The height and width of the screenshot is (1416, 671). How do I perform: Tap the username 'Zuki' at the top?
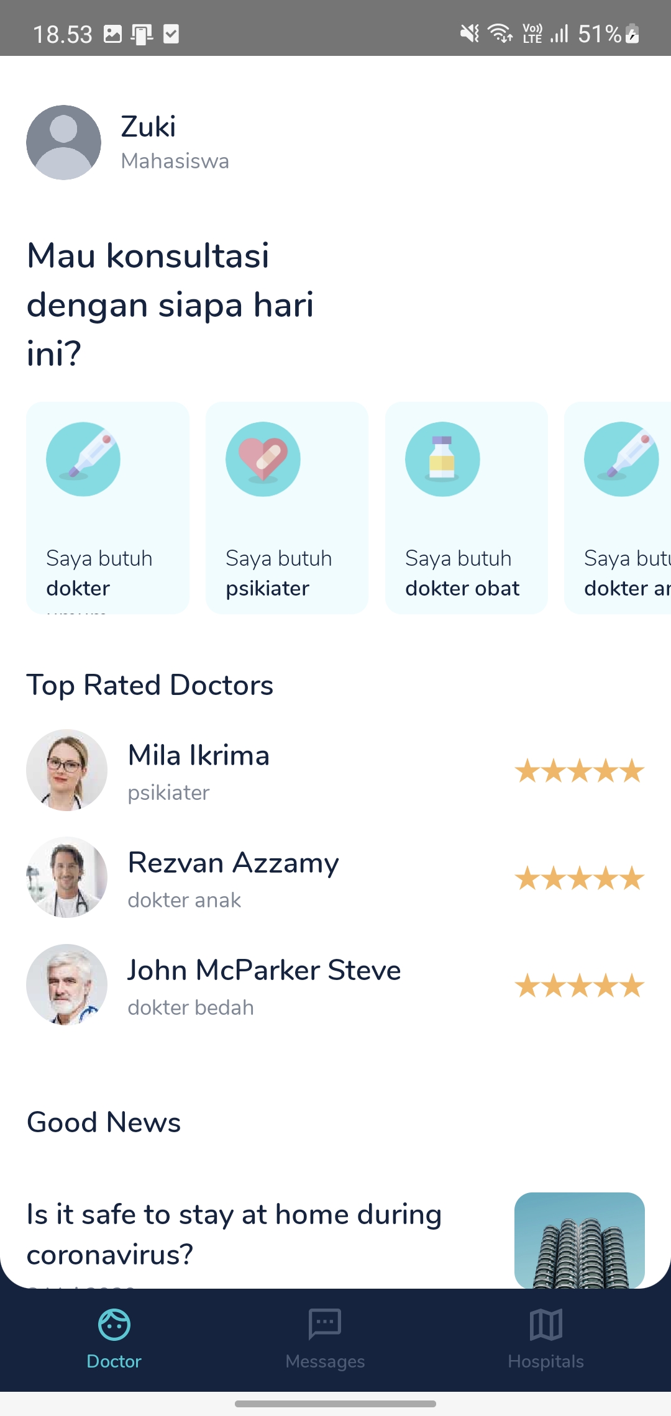[147, 126]
